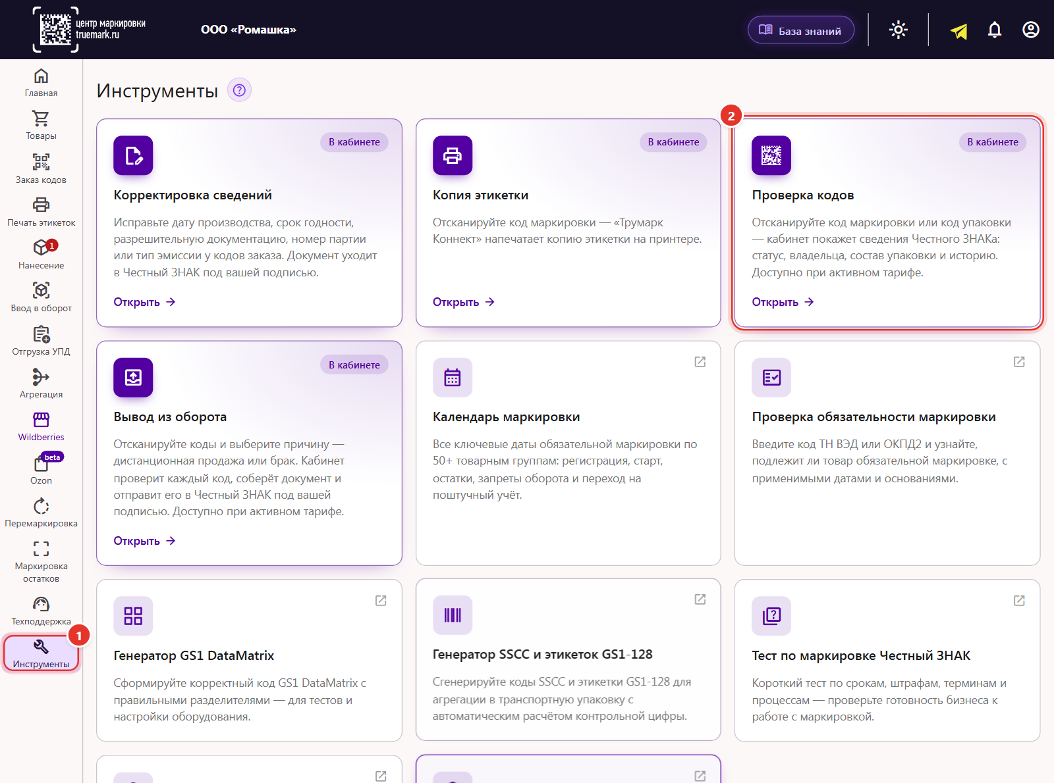Screen dimensions: 1054x783
Task: Click the Telegram paper plane icon
Action: pyautogui.click(x=958, y=31)
